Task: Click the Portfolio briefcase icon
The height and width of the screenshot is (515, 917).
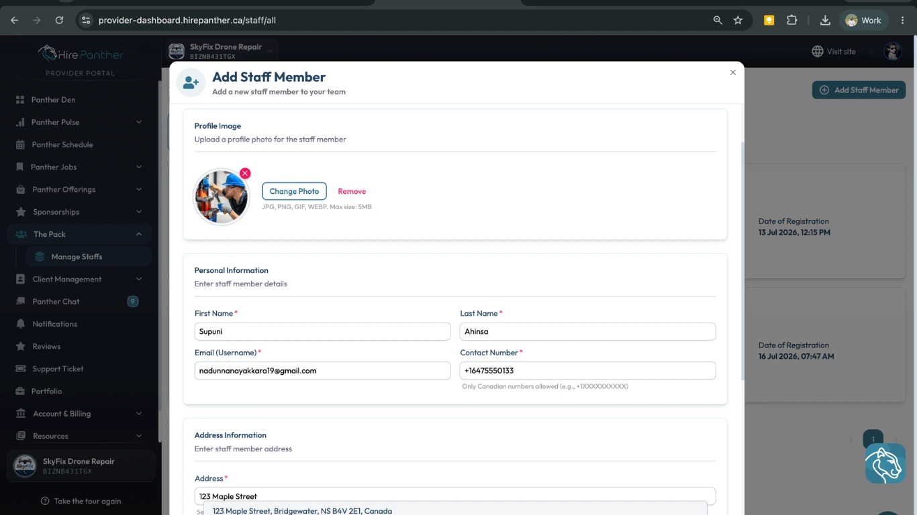Action: point(20,391)
